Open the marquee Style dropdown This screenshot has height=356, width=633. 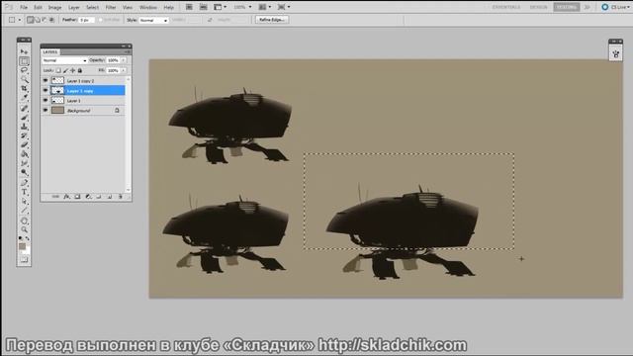154,20
